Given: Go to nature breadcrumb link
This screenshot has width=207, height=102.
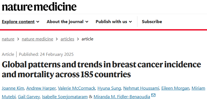Looking at the screenshot, I should [x=8, y=39].
